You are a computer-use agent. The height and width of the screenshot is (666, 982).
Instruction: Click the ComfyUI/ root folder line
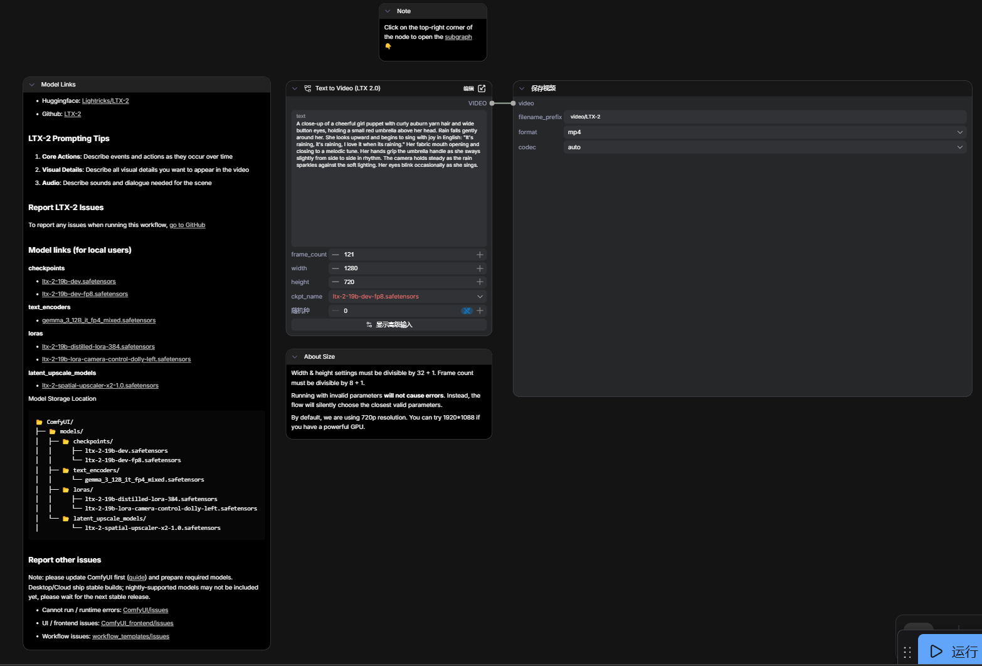coord(55,422)
